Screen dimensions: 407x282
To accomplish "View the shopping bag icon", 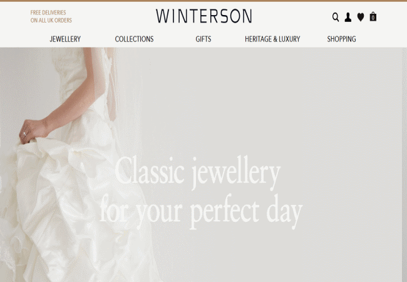I will click(x=373, y=17).
